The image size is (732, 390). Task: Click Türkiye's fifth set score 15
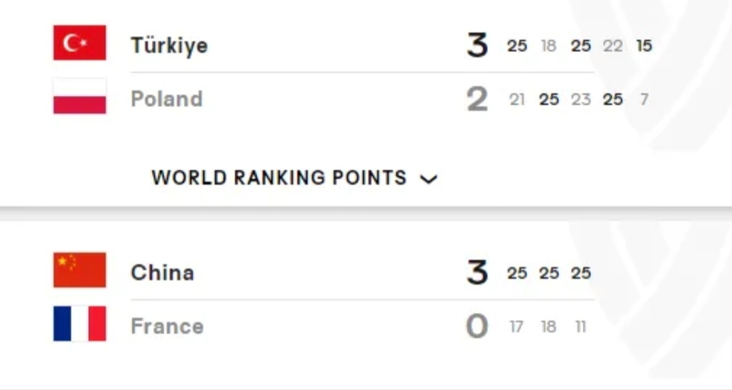click(644, 45)
